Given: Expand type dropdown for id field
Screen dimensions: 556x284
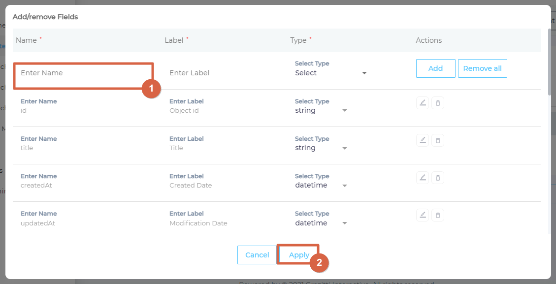Looking at the screenshot, I should coord(321,110).
